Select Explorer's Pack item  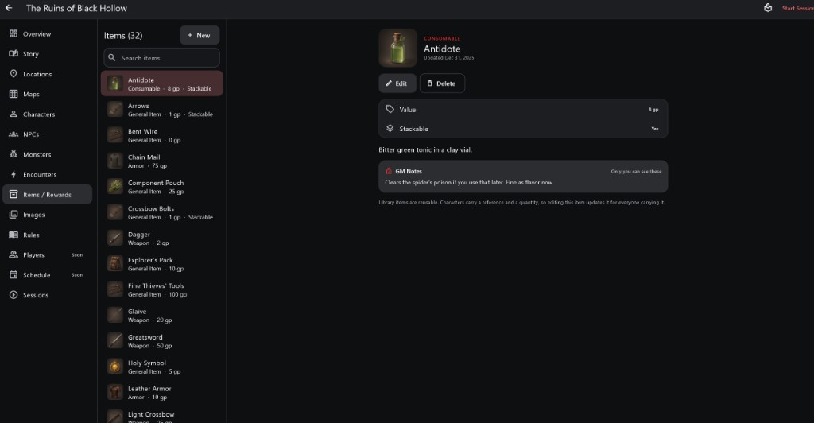point(161,264)
